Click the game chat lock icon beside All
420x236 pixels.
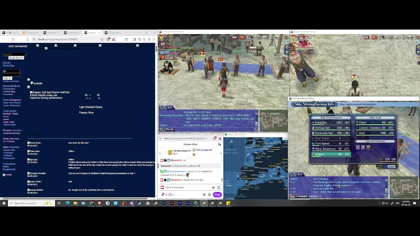coord(291,174)
